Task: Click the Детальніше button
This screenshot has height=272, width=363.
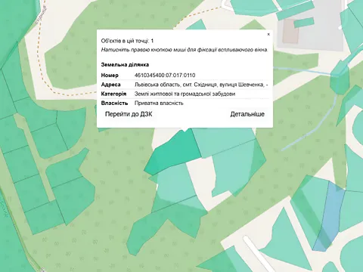Action: [247, 114]
